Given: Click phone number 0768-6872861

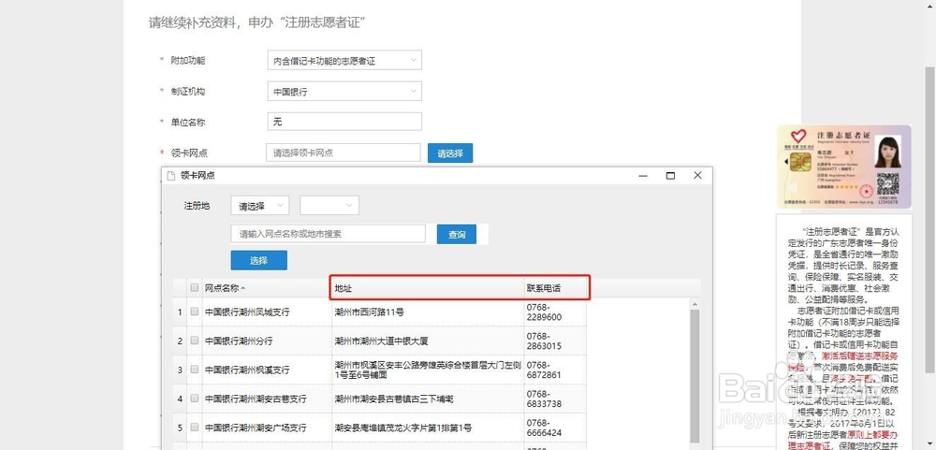Looking at the screenshot, I should tap(544, 370).
